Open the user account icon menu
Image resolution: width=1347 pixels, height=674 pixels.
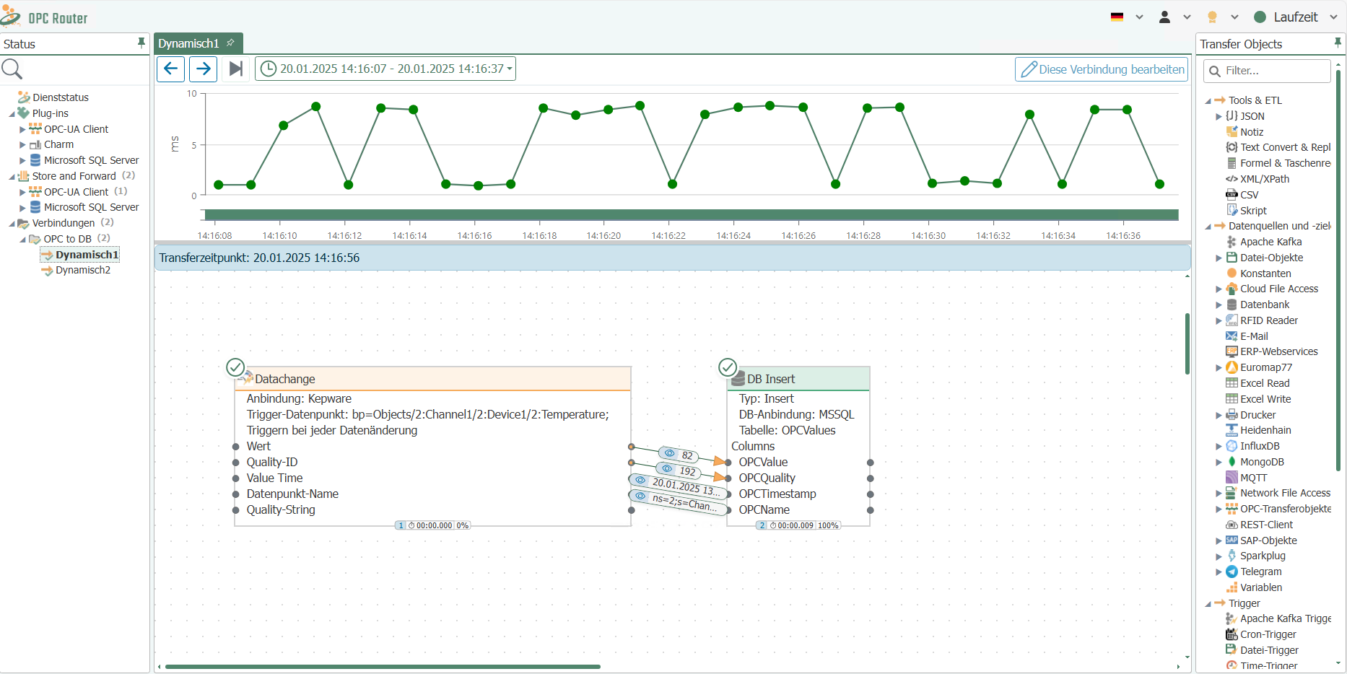(x=1164, y=17)
